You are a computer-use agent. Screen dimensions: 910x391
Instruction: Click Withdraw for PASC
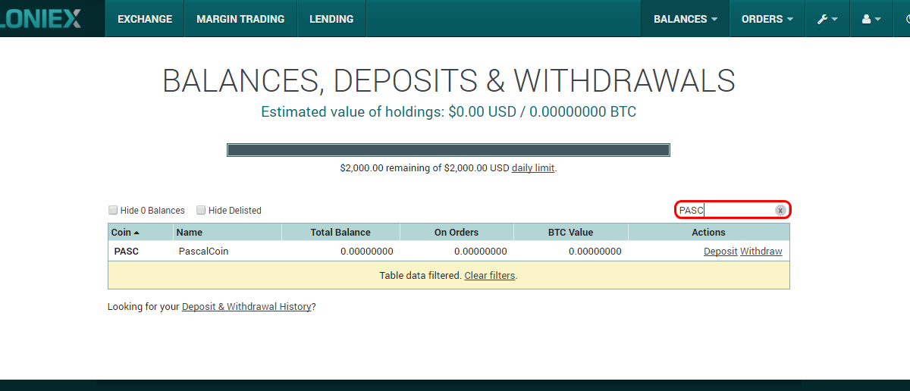(x=761, y=252)
